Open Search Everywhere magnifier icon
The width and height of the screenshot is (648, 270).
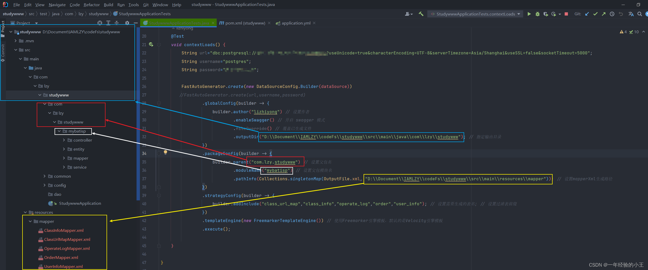(x=640, y=14)
